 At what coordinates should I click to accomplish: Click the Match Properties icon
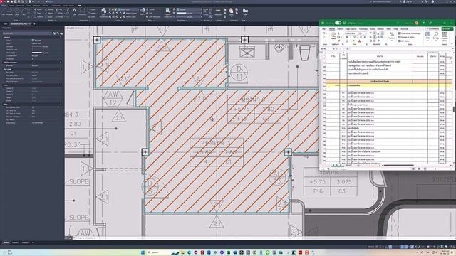pos(168,13)
